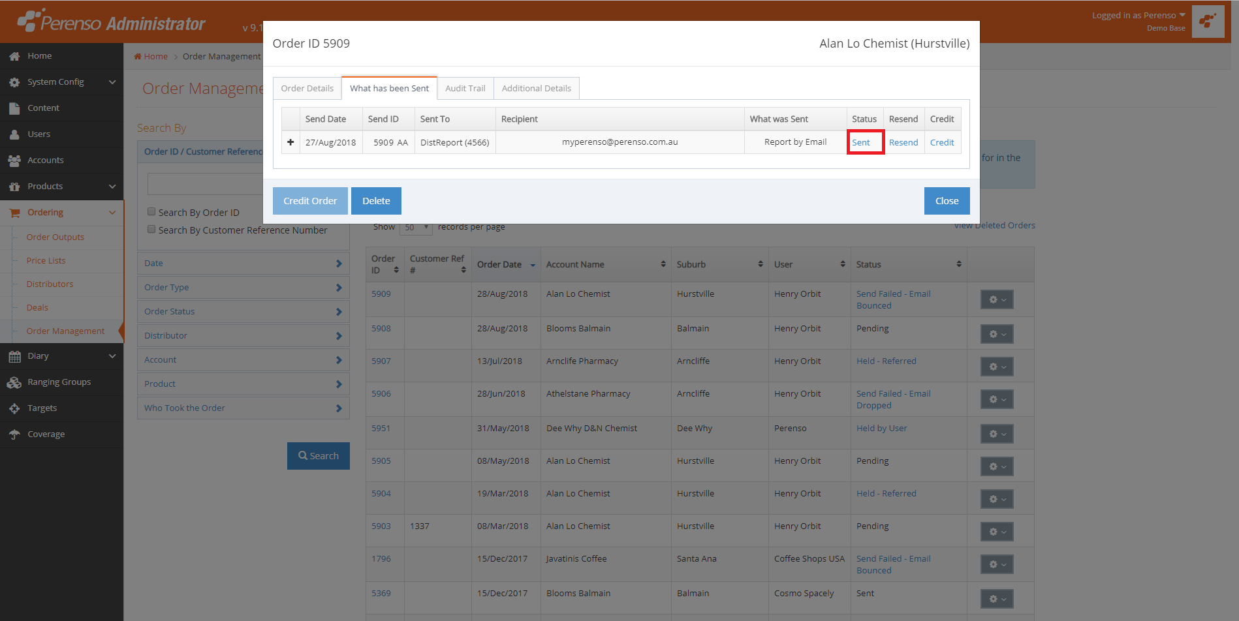
Task: Expand the sent row plus icon
Action: (x=290, y=142)
